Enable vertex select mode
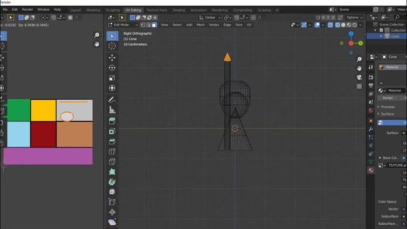 point(143,25)
